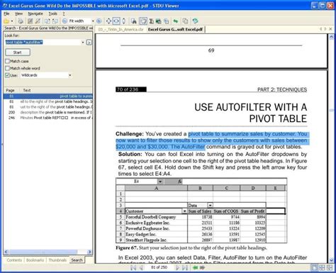The height and width of the screenshot is (273, 336).
Task: Open the View menu
Action: [18, 13]
